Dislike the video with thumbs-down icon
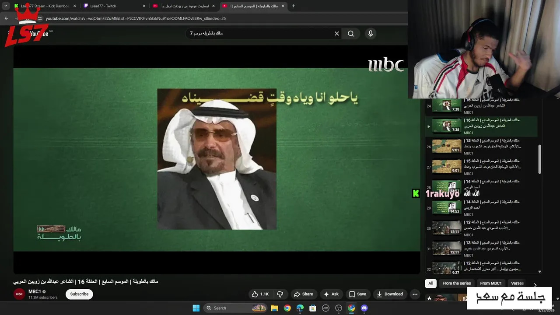Image resolution: width=560 pixels, height=315 pixels. (280, 294)
